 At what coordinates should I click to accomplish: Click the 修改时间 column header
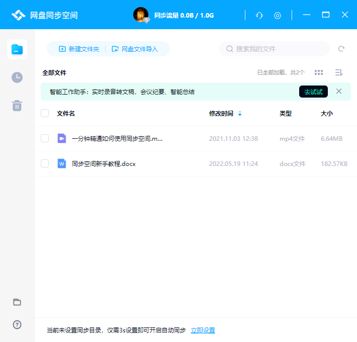(221, 113)
